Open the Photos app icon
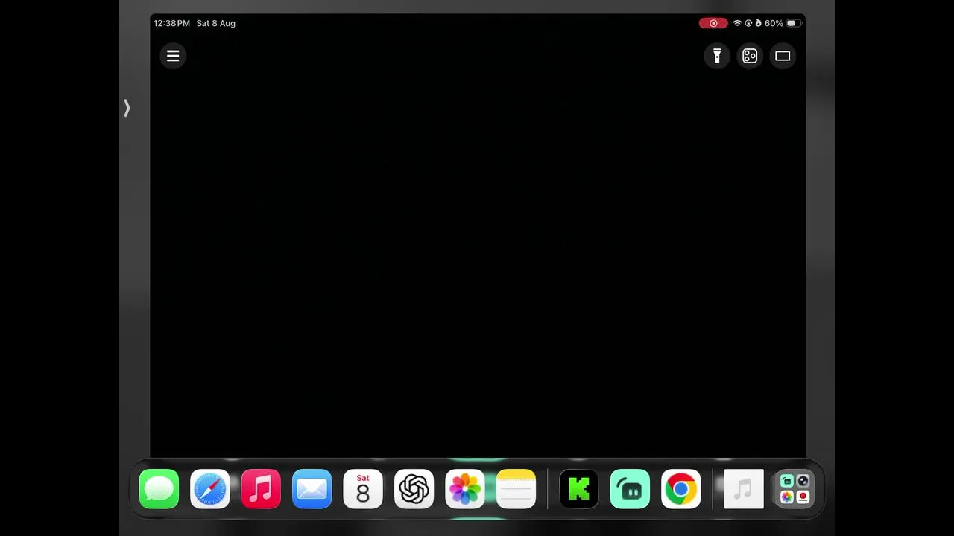Image resolution: width=954 pixels, height=536 pixels. tap(465, 489)
